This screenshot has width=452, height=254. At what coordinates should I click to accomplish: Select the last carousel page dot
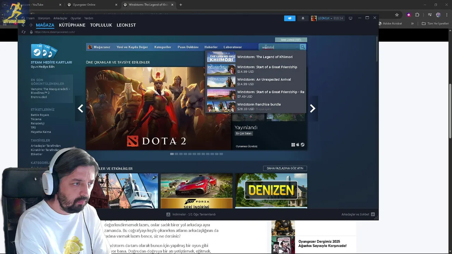pyautogui.click(x=221, y=154)
